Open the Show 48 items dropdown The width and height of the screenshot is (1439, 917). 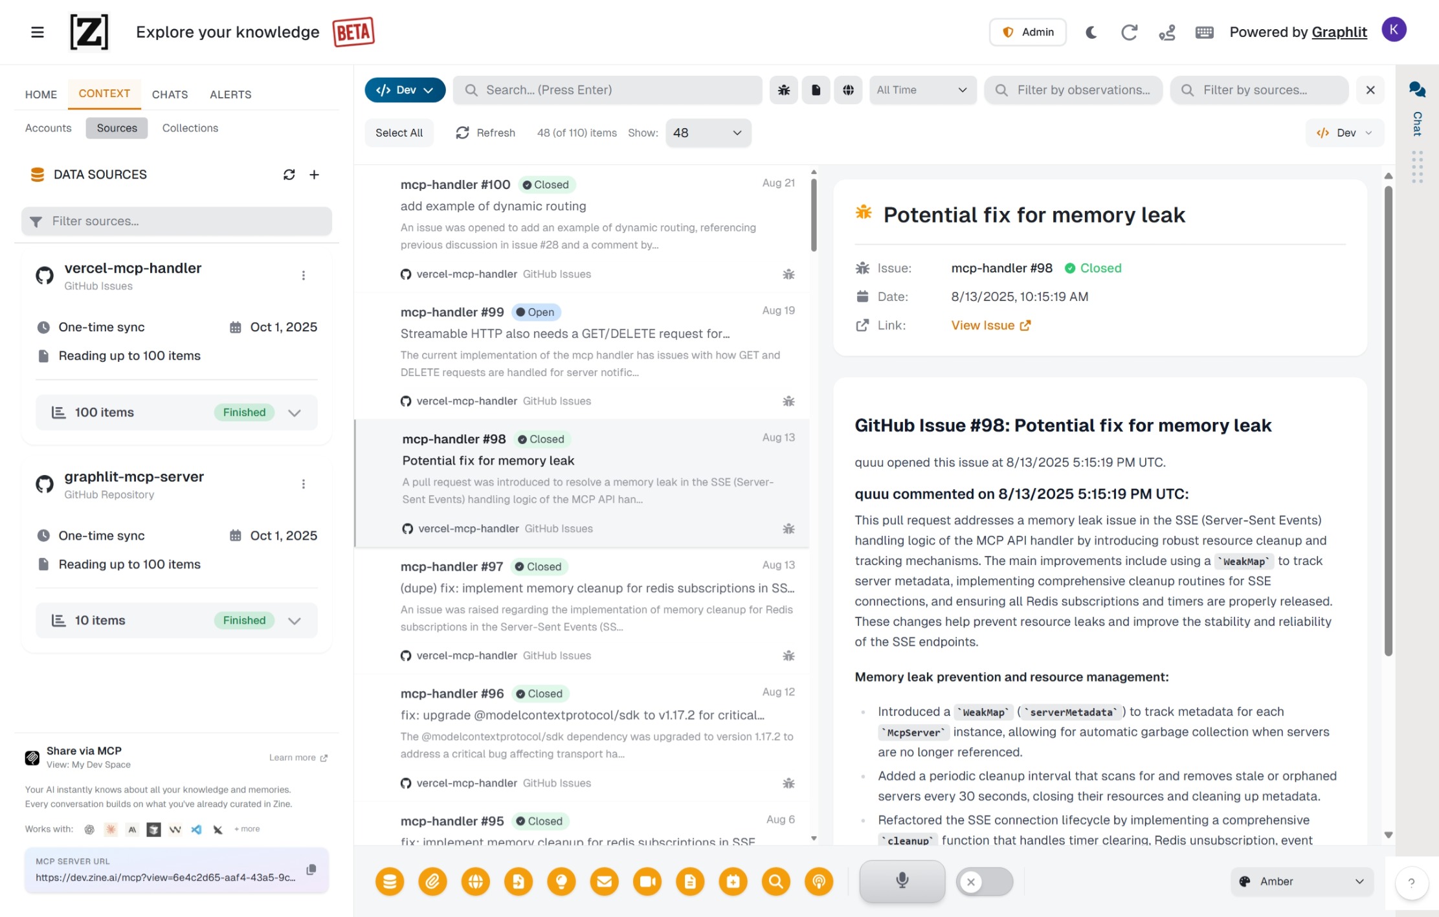point(708,133)
